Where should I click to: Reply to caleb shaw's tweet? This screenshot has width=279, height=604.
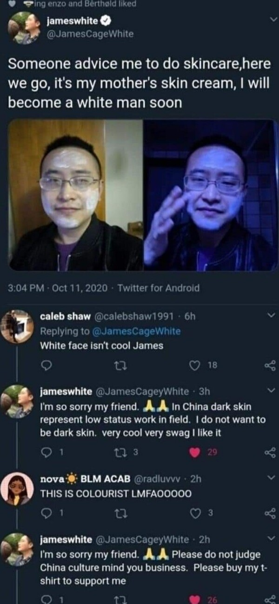pyautogui.click(x=45, y=367)
